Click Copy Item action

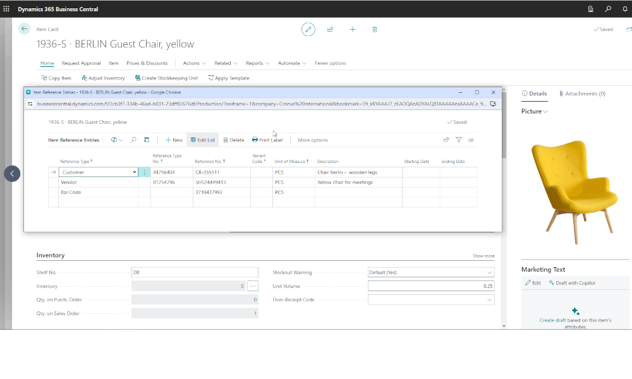[56, 78]
